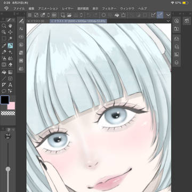
Task: Click up-down arrows beside export icon
Action: [49, 15]
